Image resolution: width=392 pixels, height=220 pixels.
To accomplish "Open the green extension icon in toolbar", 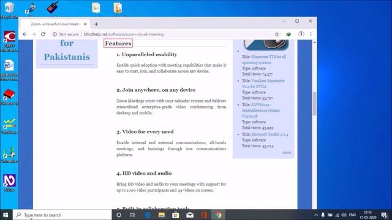I will 288,34.
